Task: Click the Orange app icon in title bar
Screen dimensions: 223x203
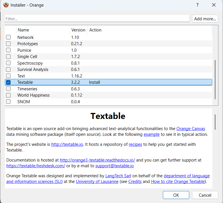Action: click(x=6, y=5)
